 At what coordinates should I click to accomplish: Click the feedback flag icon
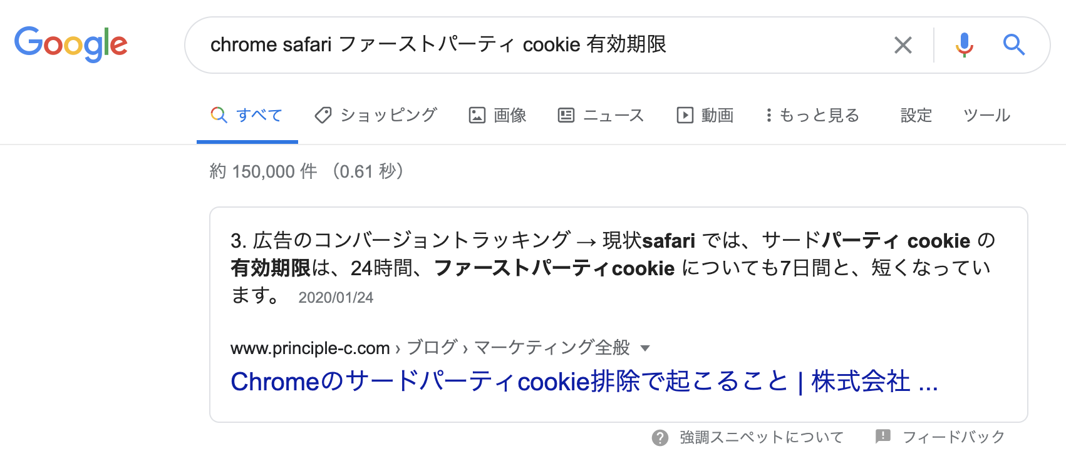tap(883, 437)
